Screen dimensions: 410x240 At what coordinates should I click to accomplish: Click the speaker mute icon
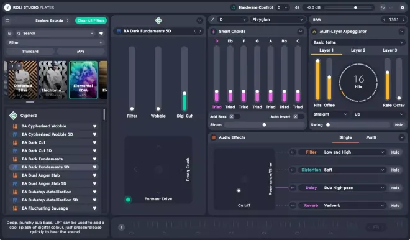[x=297, y=7]
